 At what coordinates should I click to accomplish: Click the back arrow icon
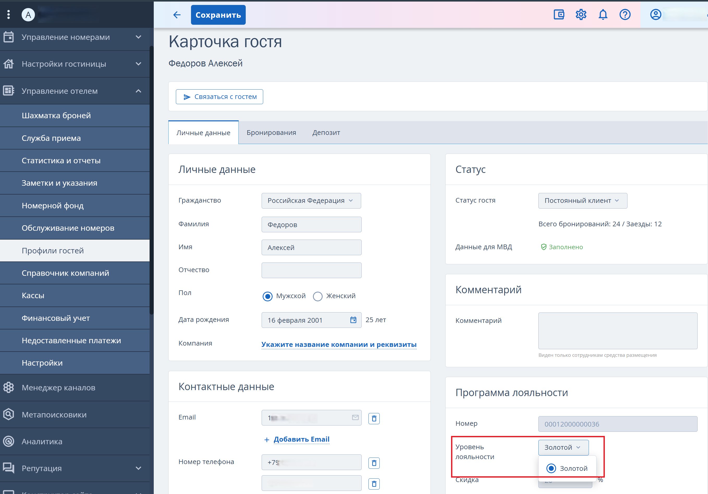177,15
